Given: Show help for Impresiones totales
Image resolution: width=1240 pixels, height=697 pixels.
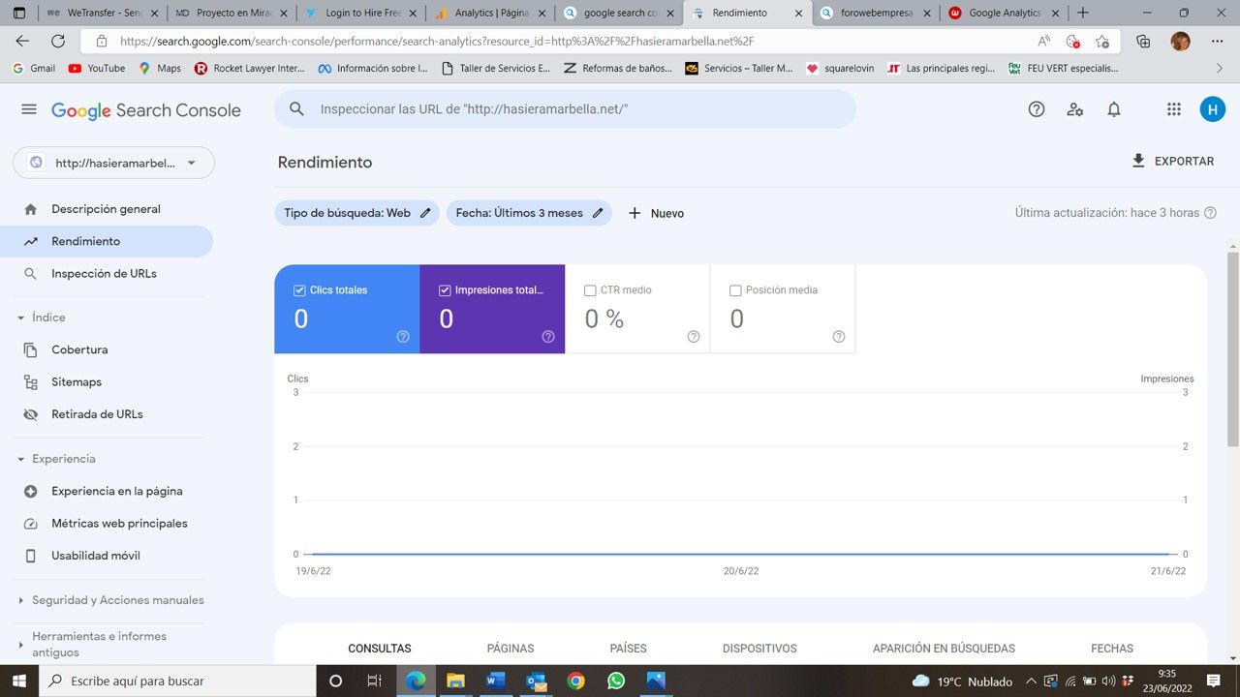Looking at the screenshot, I should tap(548, 337).
